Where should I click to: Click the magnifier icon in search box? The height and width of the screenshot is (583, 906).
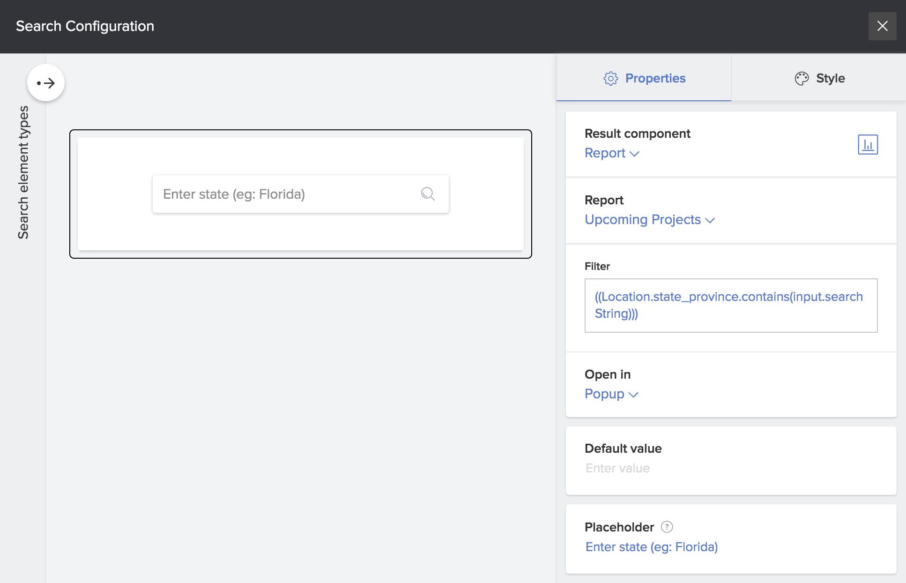pyautogui.click(x=428, y=194)
